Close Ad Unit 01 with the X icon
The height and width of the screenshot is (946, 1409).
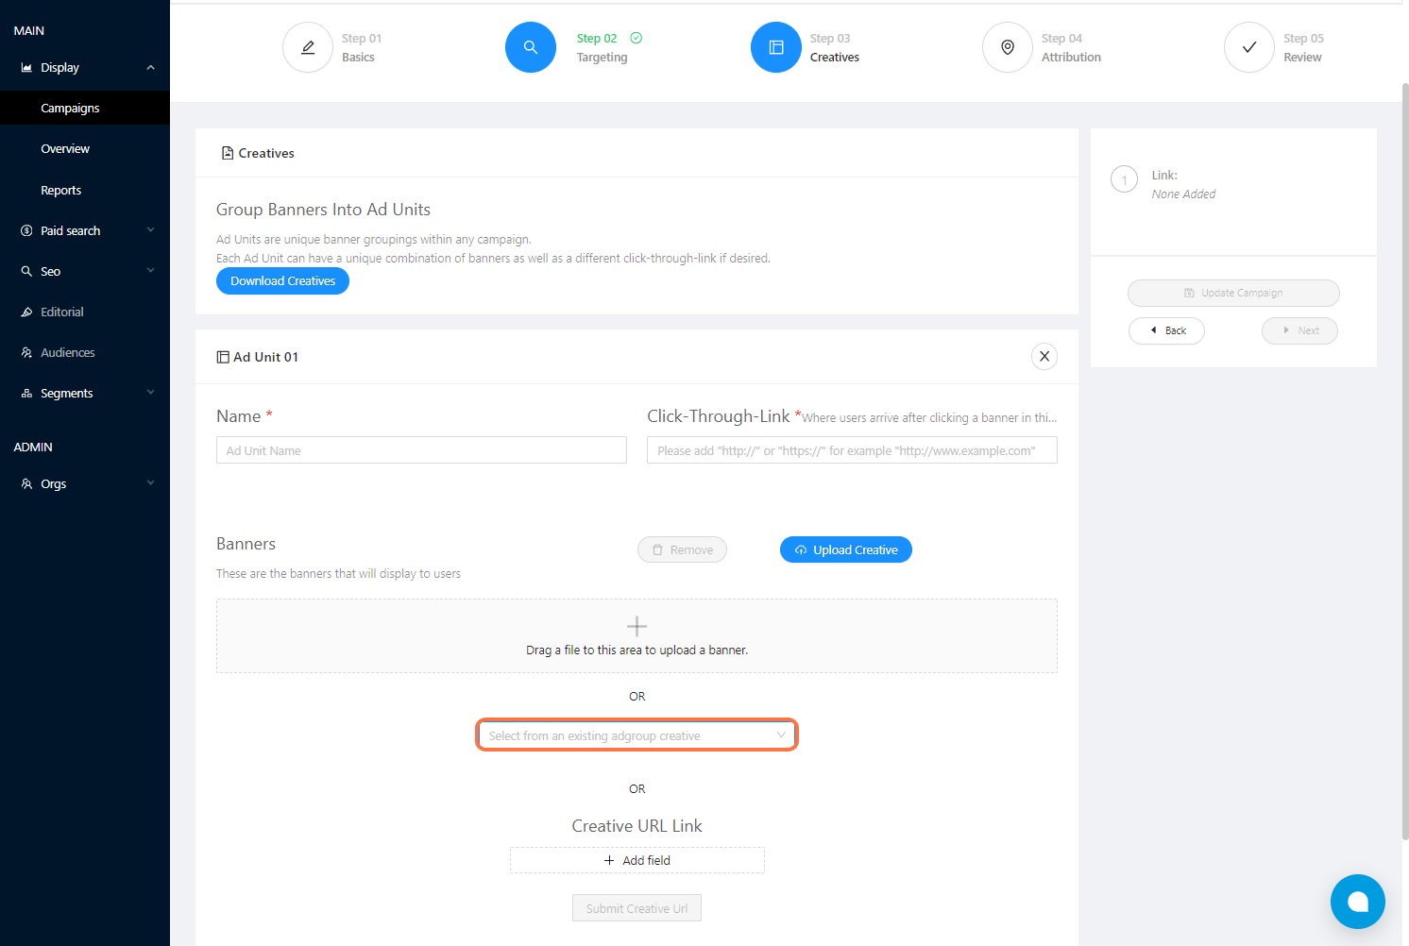1044,356
